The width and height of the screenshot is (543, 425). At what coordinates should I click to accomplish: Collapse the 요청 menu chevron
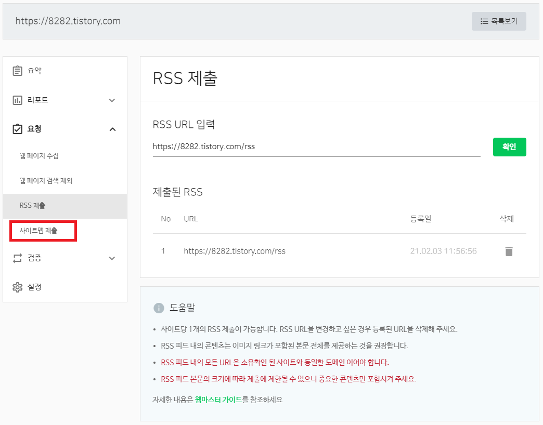coord(112,129)
